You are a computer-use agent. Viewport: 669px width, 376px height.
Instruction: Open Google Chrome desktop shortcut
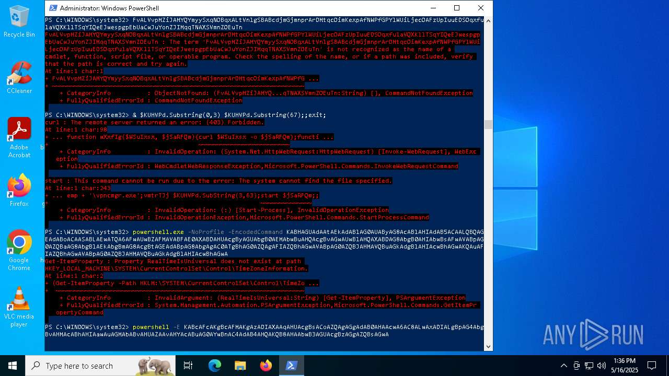[x=19, y=251]
